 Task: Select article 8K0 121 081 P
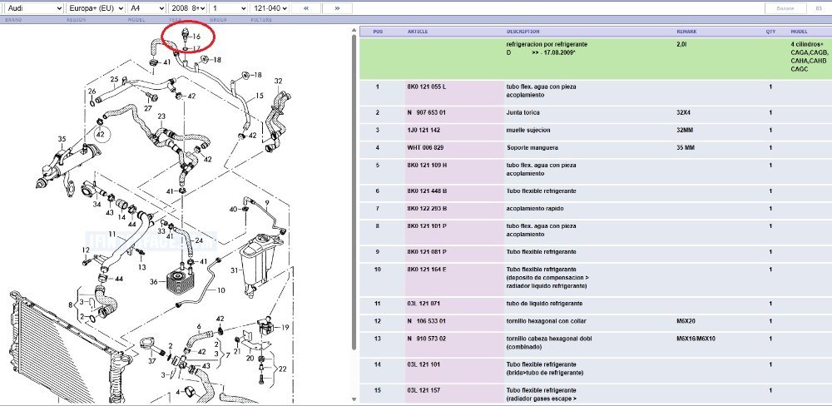(x=427, y=252)
